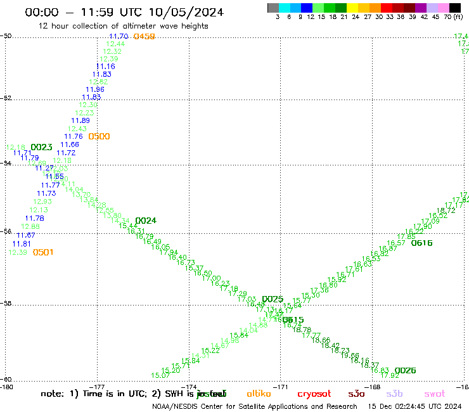Click the wave height value 18.78
This screenshot has width=469, height=412.
(x=302, y=330)
